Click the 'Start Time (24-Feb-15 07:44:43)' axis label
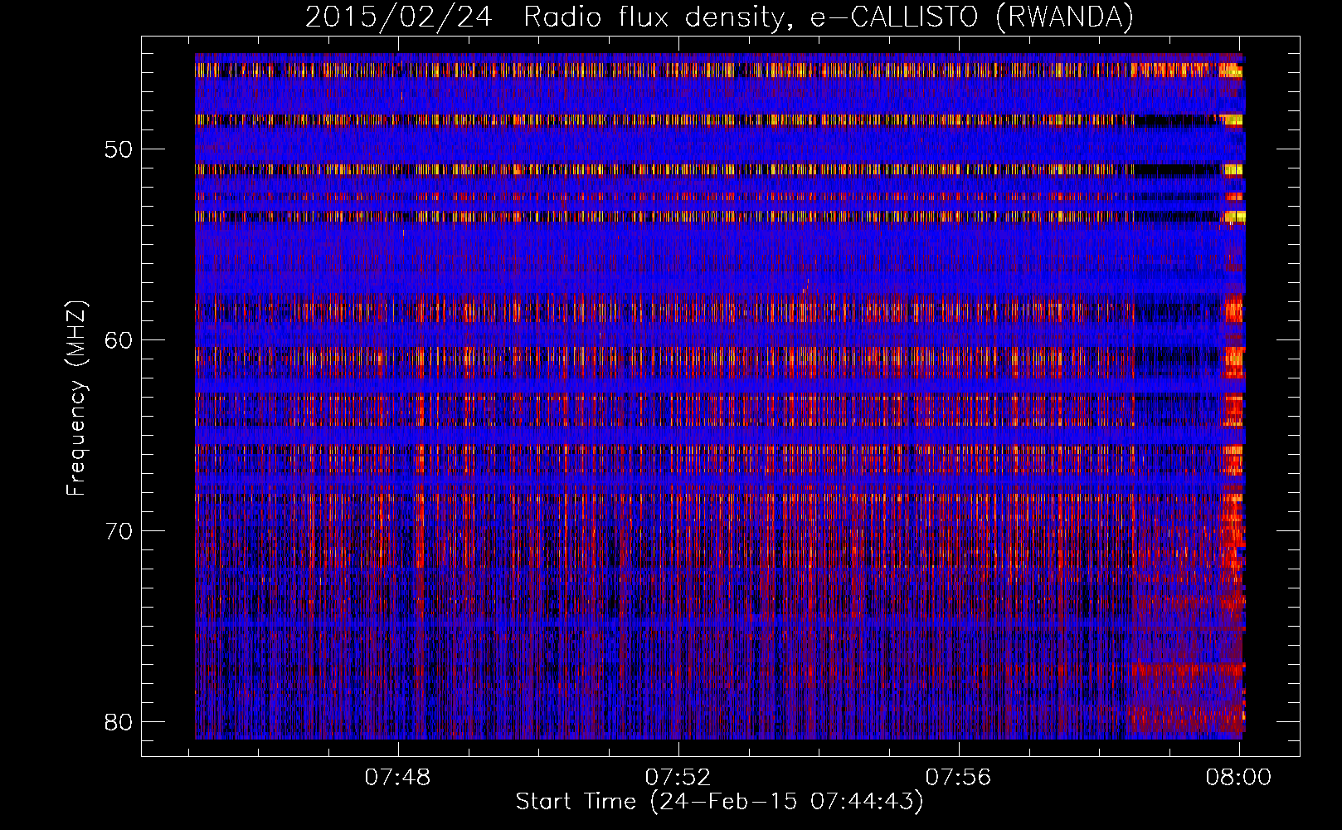Viewport: 1342px width, 830px height. (x=719, y=802)
